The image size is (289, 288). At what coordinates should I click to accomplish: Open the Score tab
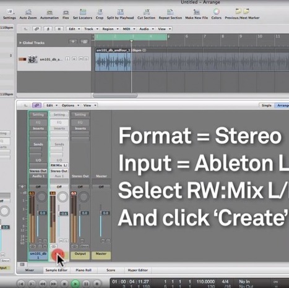[111, 270]
